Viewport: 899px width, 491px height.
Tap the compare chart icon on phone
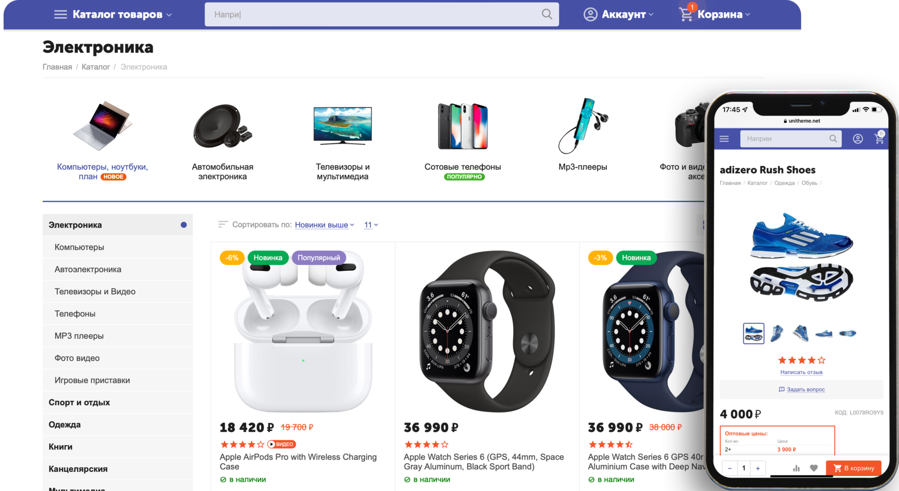coord(796,468)
